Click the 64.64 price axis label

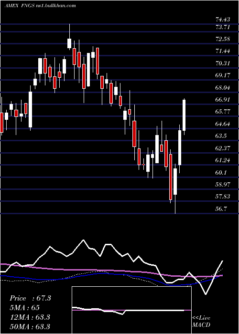pyautogui.click(x=223, y=124)
